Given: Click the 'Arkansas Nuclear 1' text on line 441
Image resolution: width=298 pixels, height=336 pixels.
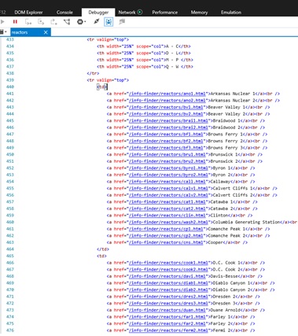Looking at the screenshot, I should point(233,94).
